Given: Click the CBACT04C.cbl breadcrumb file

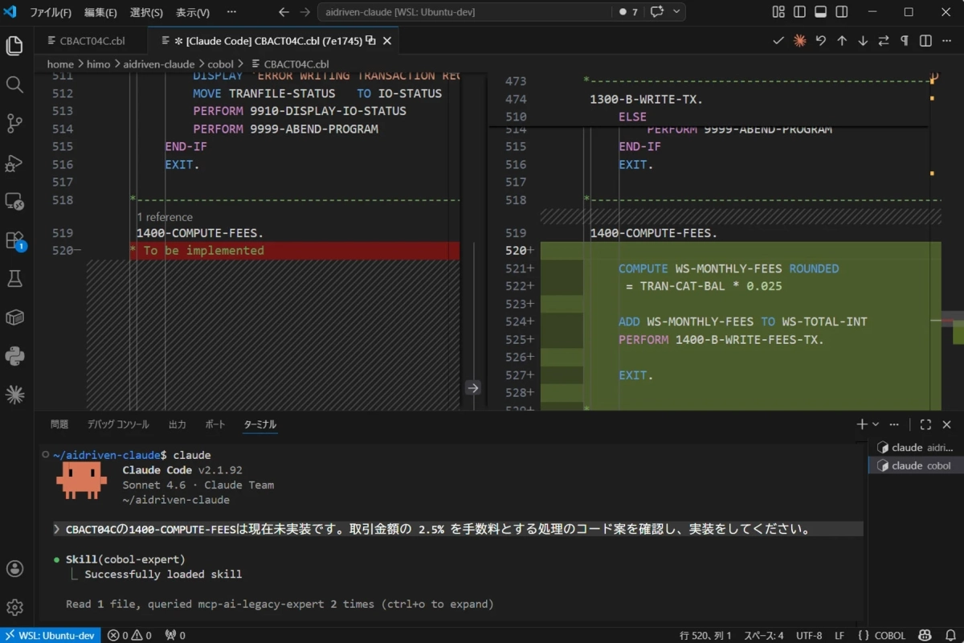Looking at the screenshot, I should [291, 64].
